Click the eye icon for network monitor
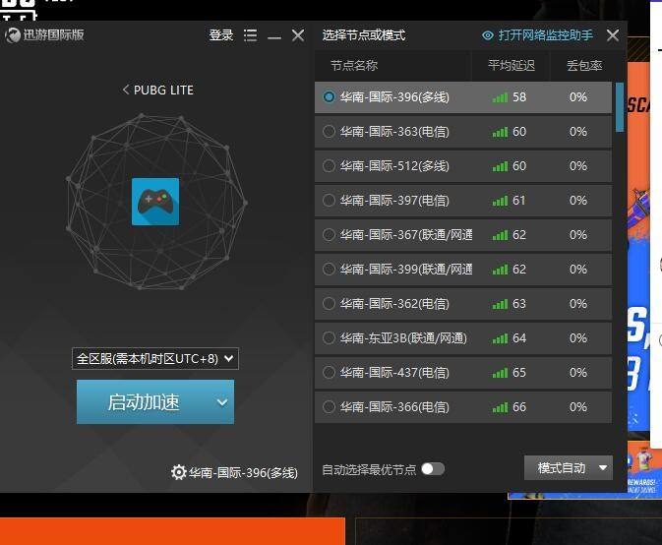 (488, 35)
